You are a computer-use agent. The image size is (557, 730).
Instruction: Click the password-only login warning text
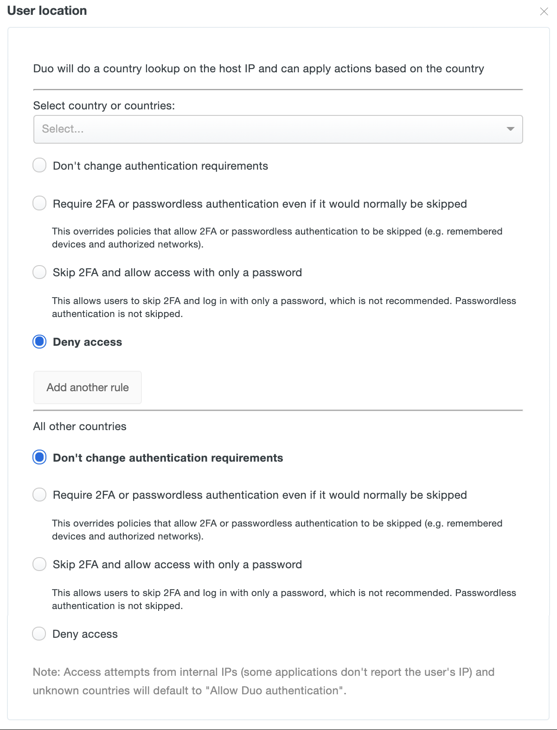[284, 307]
